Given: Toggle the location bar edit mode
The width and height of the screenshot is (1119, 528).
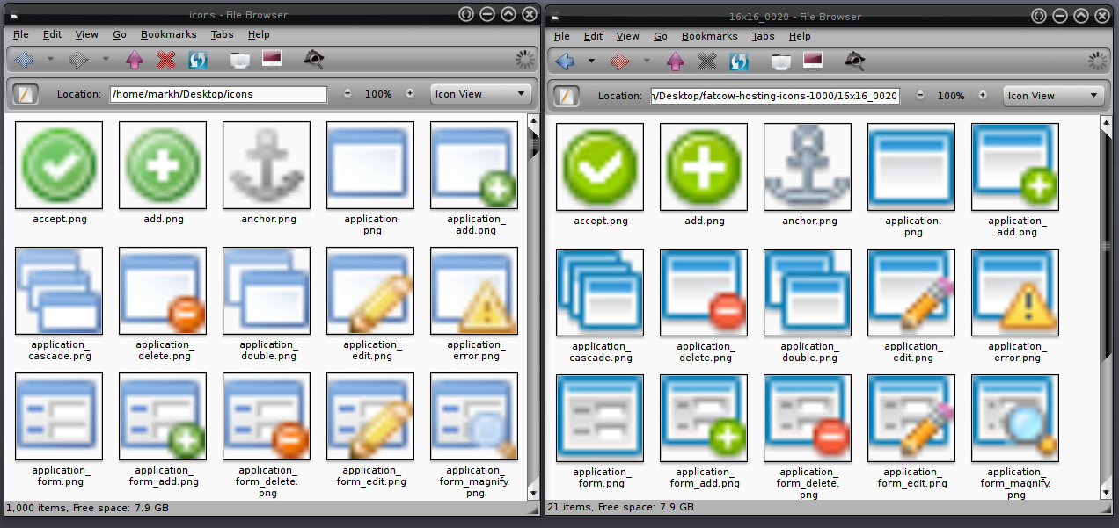Looking at the screenshot, I should 26,93.
